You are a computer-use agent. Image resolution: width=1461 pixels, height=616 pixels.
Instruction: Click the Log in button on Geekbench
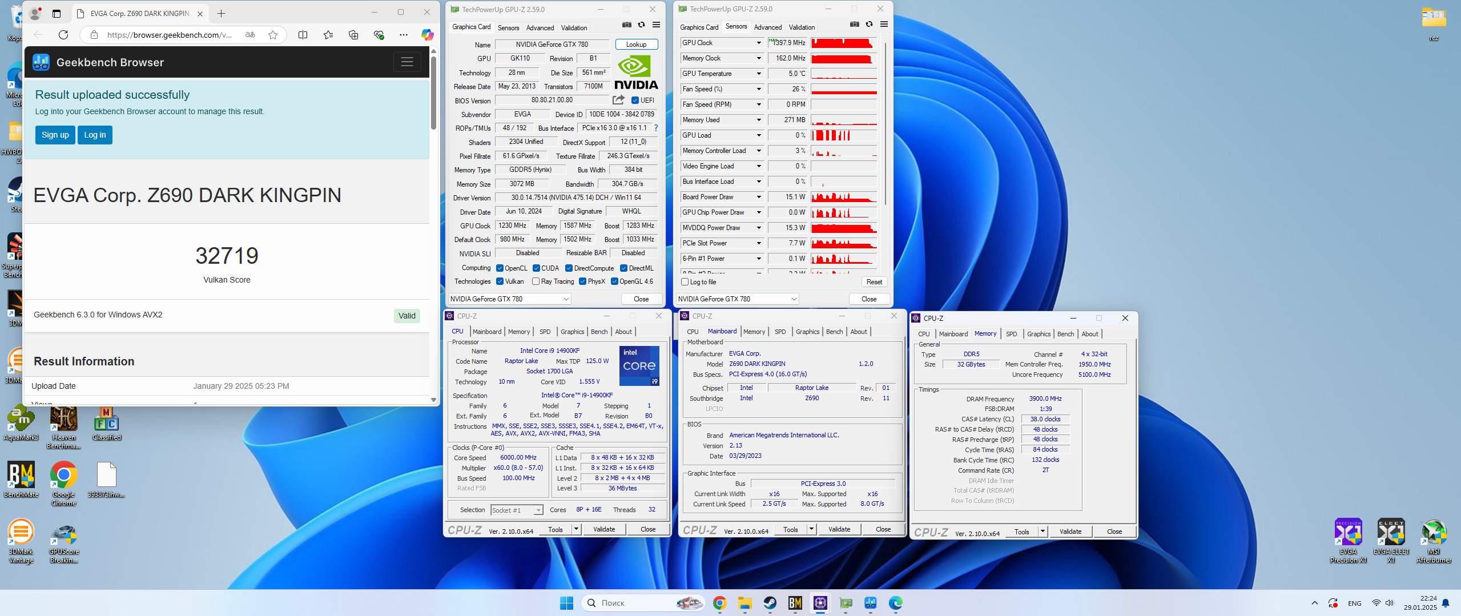[x=95, y=135]
